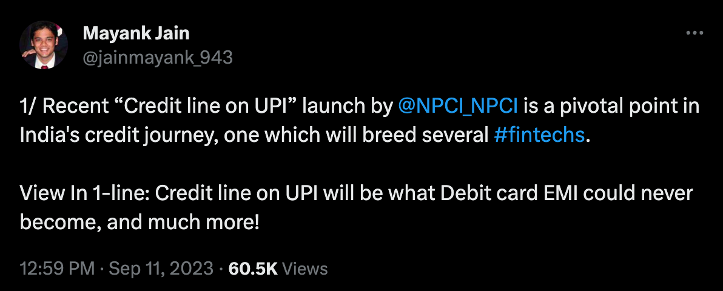Click "India's credit journey" in the tweet
The height and width of the screenshot is (291, 723).
click(105, 135)
